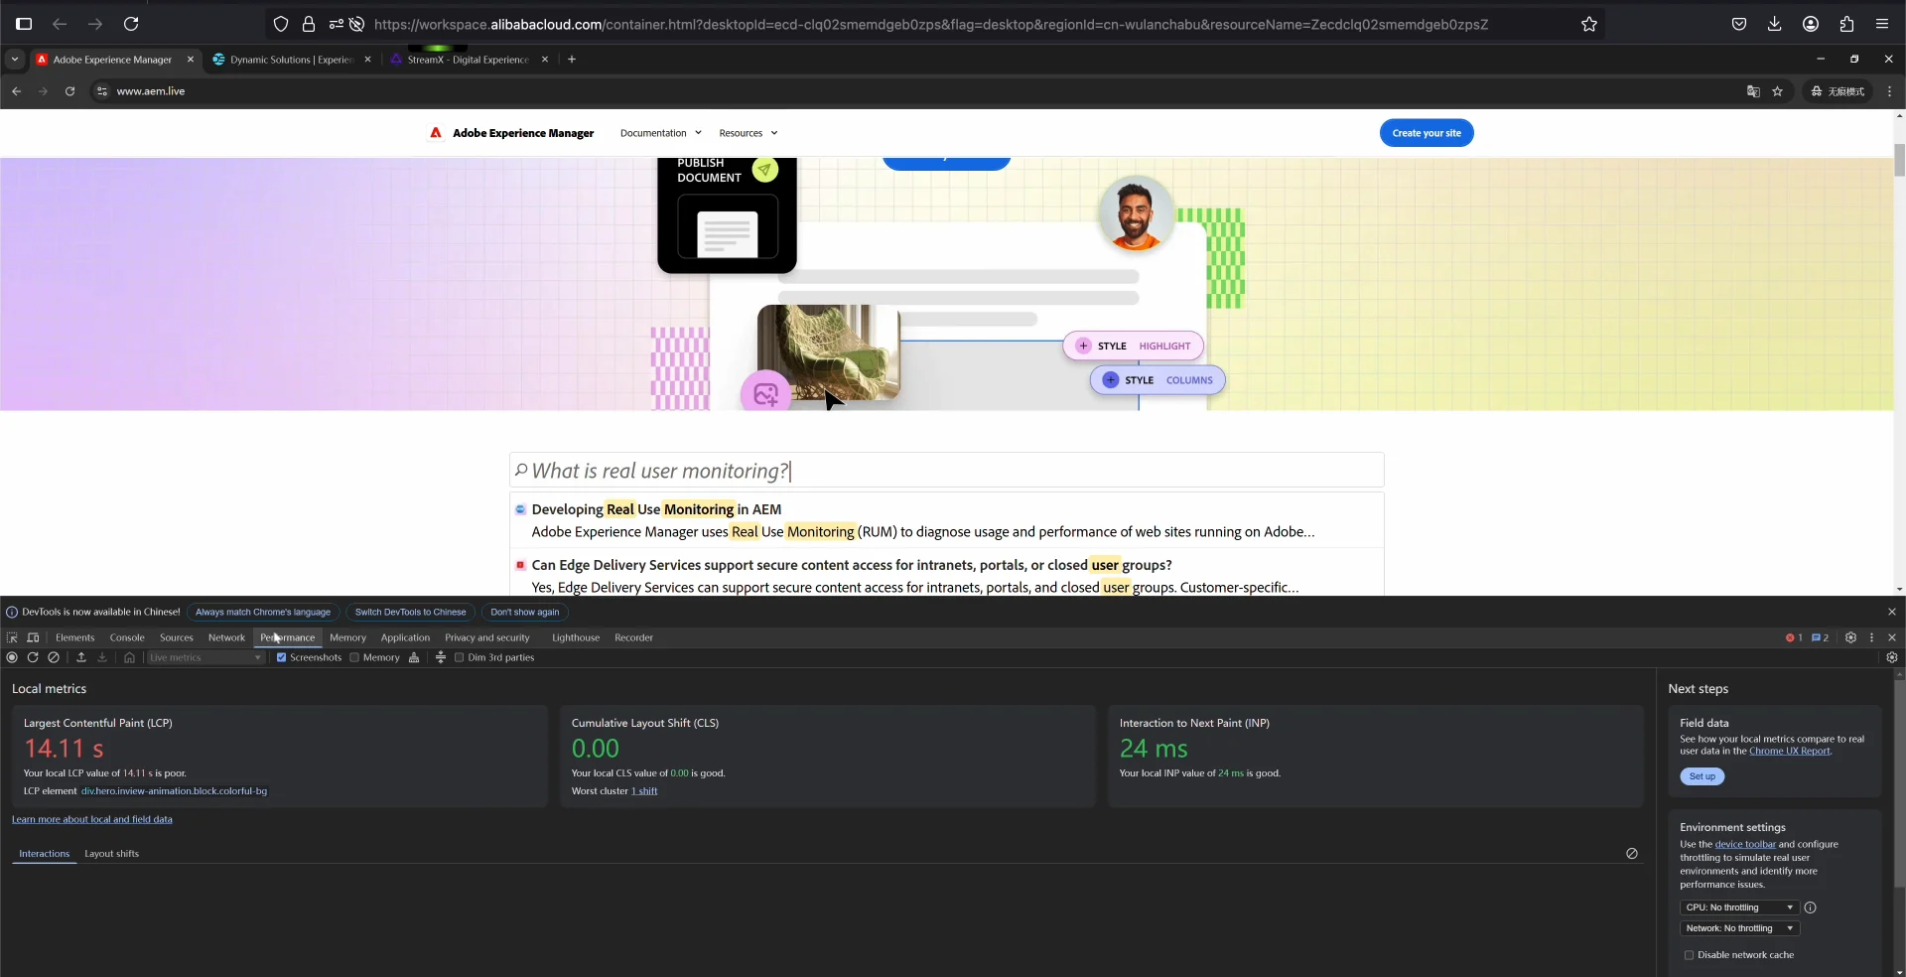1906x977 pixels.
Task: Click the Create your site button
Action: pyautogui.click(x=1427, y=133)
